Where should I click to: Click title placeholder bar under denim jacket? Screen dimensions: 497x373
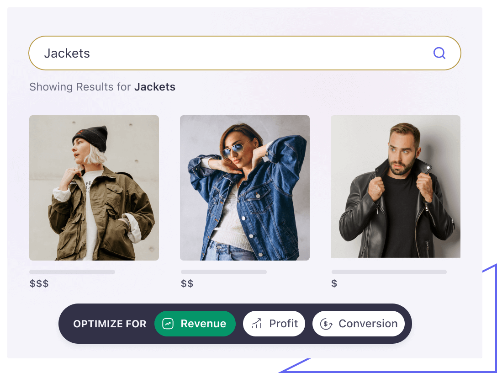pyautogui.click(x=224, y=272)
